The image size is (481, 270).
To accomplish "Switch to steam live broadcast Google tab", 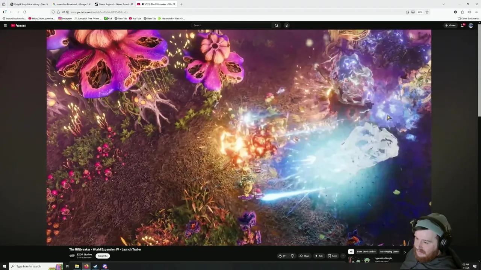I will pos(71,4).
